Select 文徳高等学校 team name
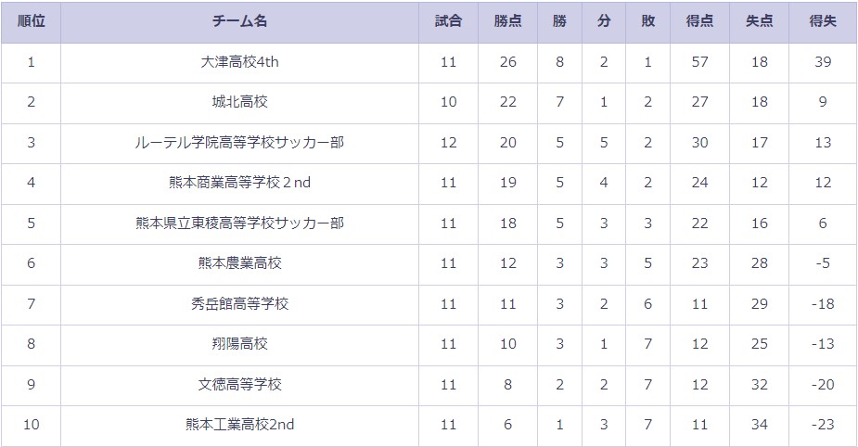858x447 pixels. (x=239, y=385)
